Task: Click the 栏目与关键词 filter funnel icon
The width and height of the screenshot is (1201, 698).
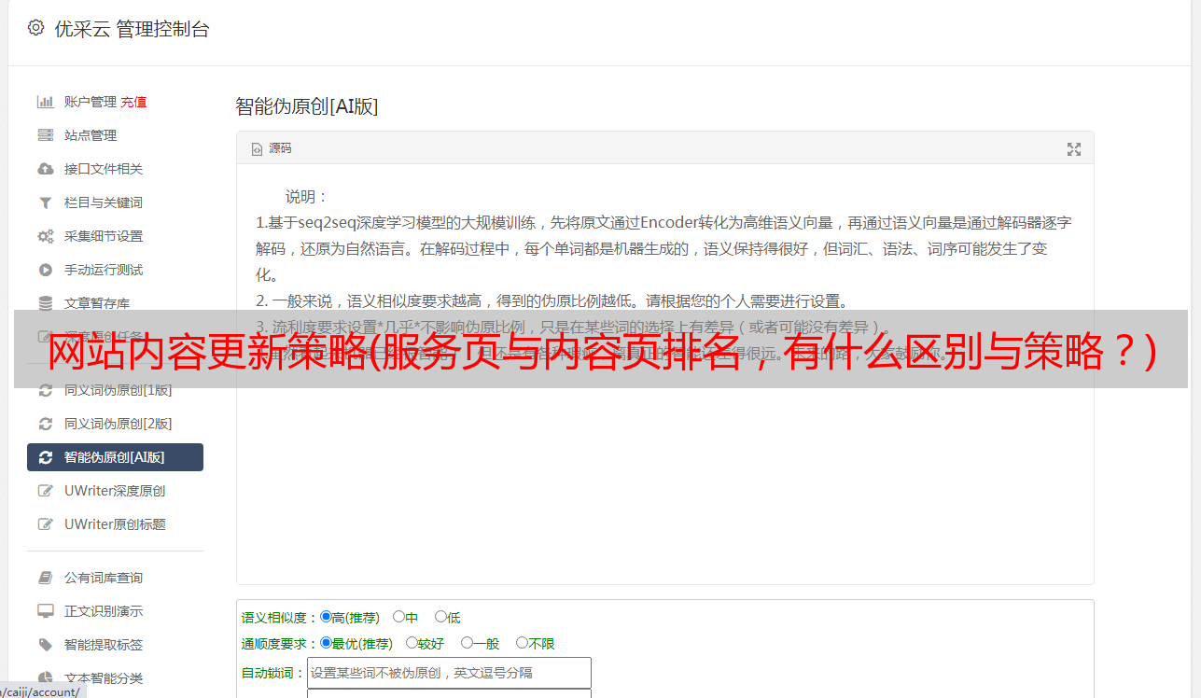Action: [45, 202]
